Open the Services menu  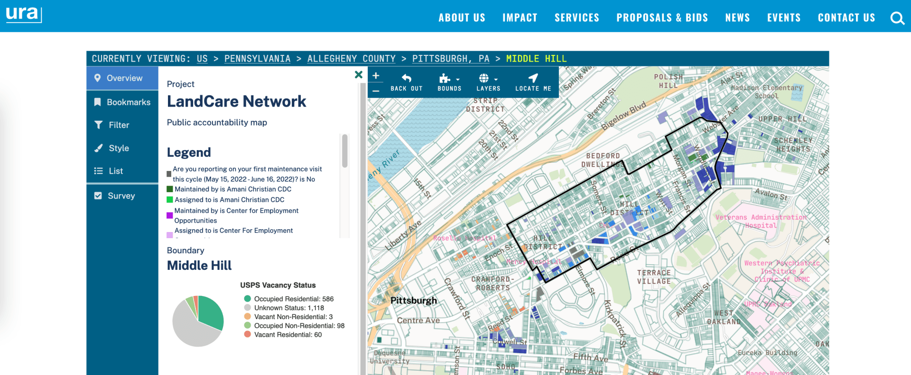[576, 18]
